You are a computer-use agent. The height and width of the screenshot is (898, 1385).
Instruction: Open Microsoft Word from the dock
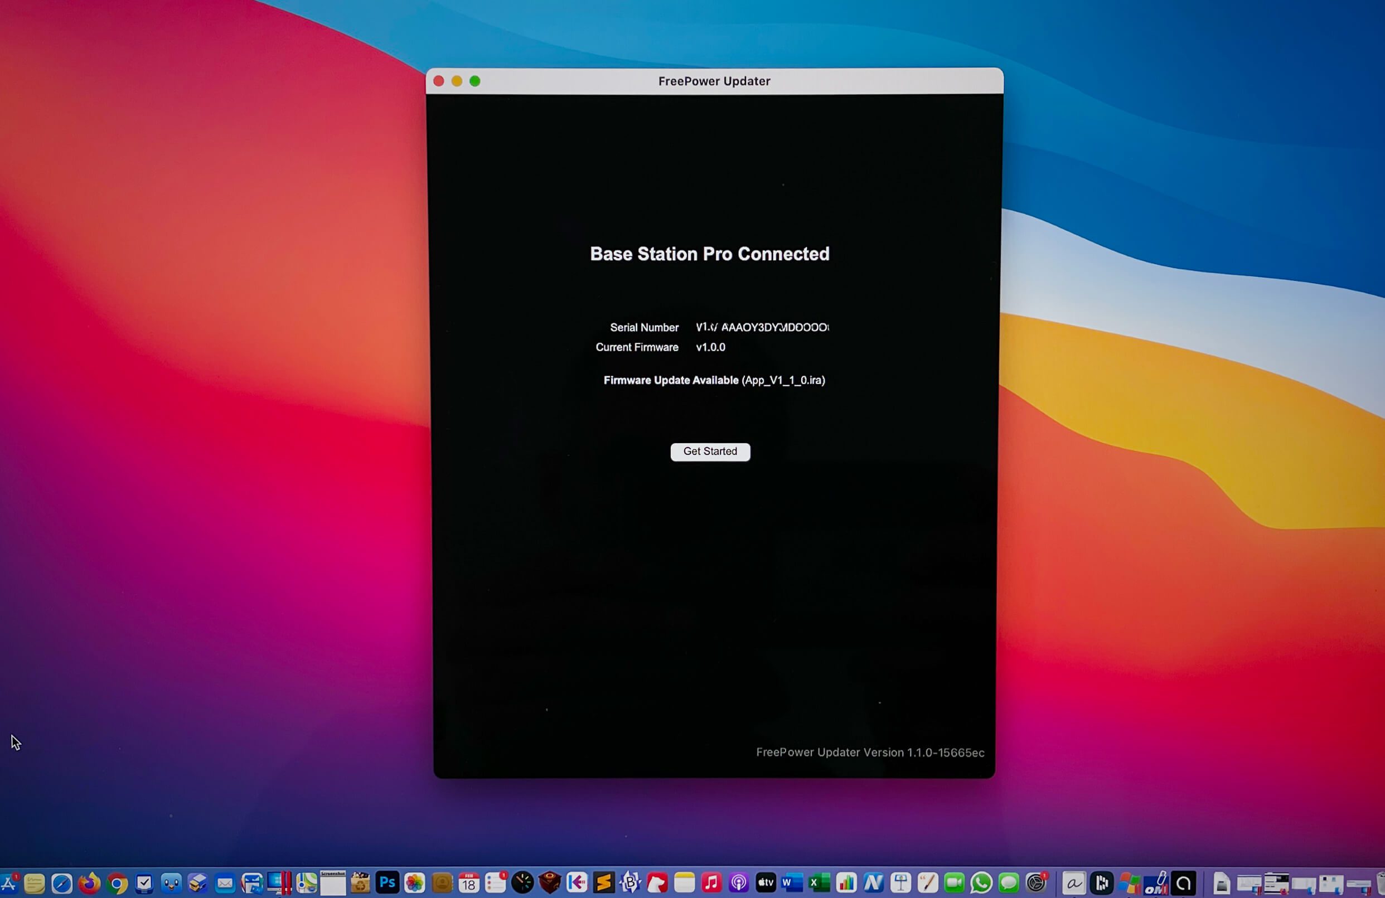coord(792,883)
